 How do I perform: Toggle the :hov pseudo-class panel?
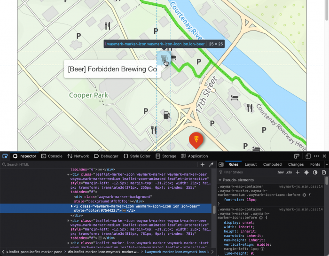(x=280, y=172)
